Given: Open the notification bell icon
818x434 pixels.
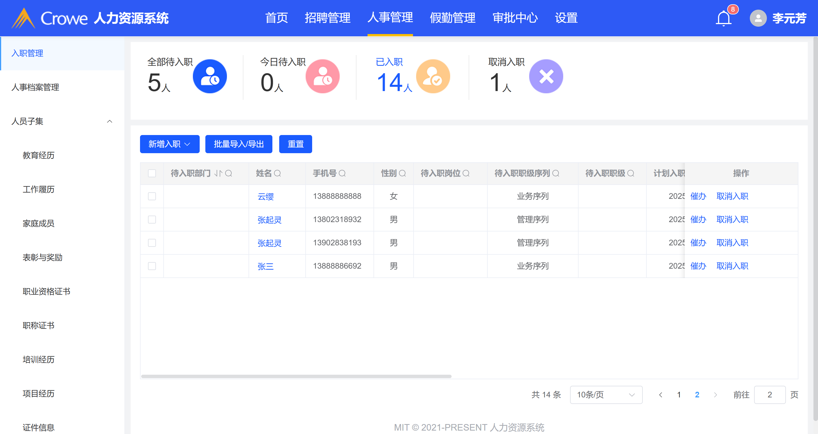Looking at the screenshot, I should [723, 18].
